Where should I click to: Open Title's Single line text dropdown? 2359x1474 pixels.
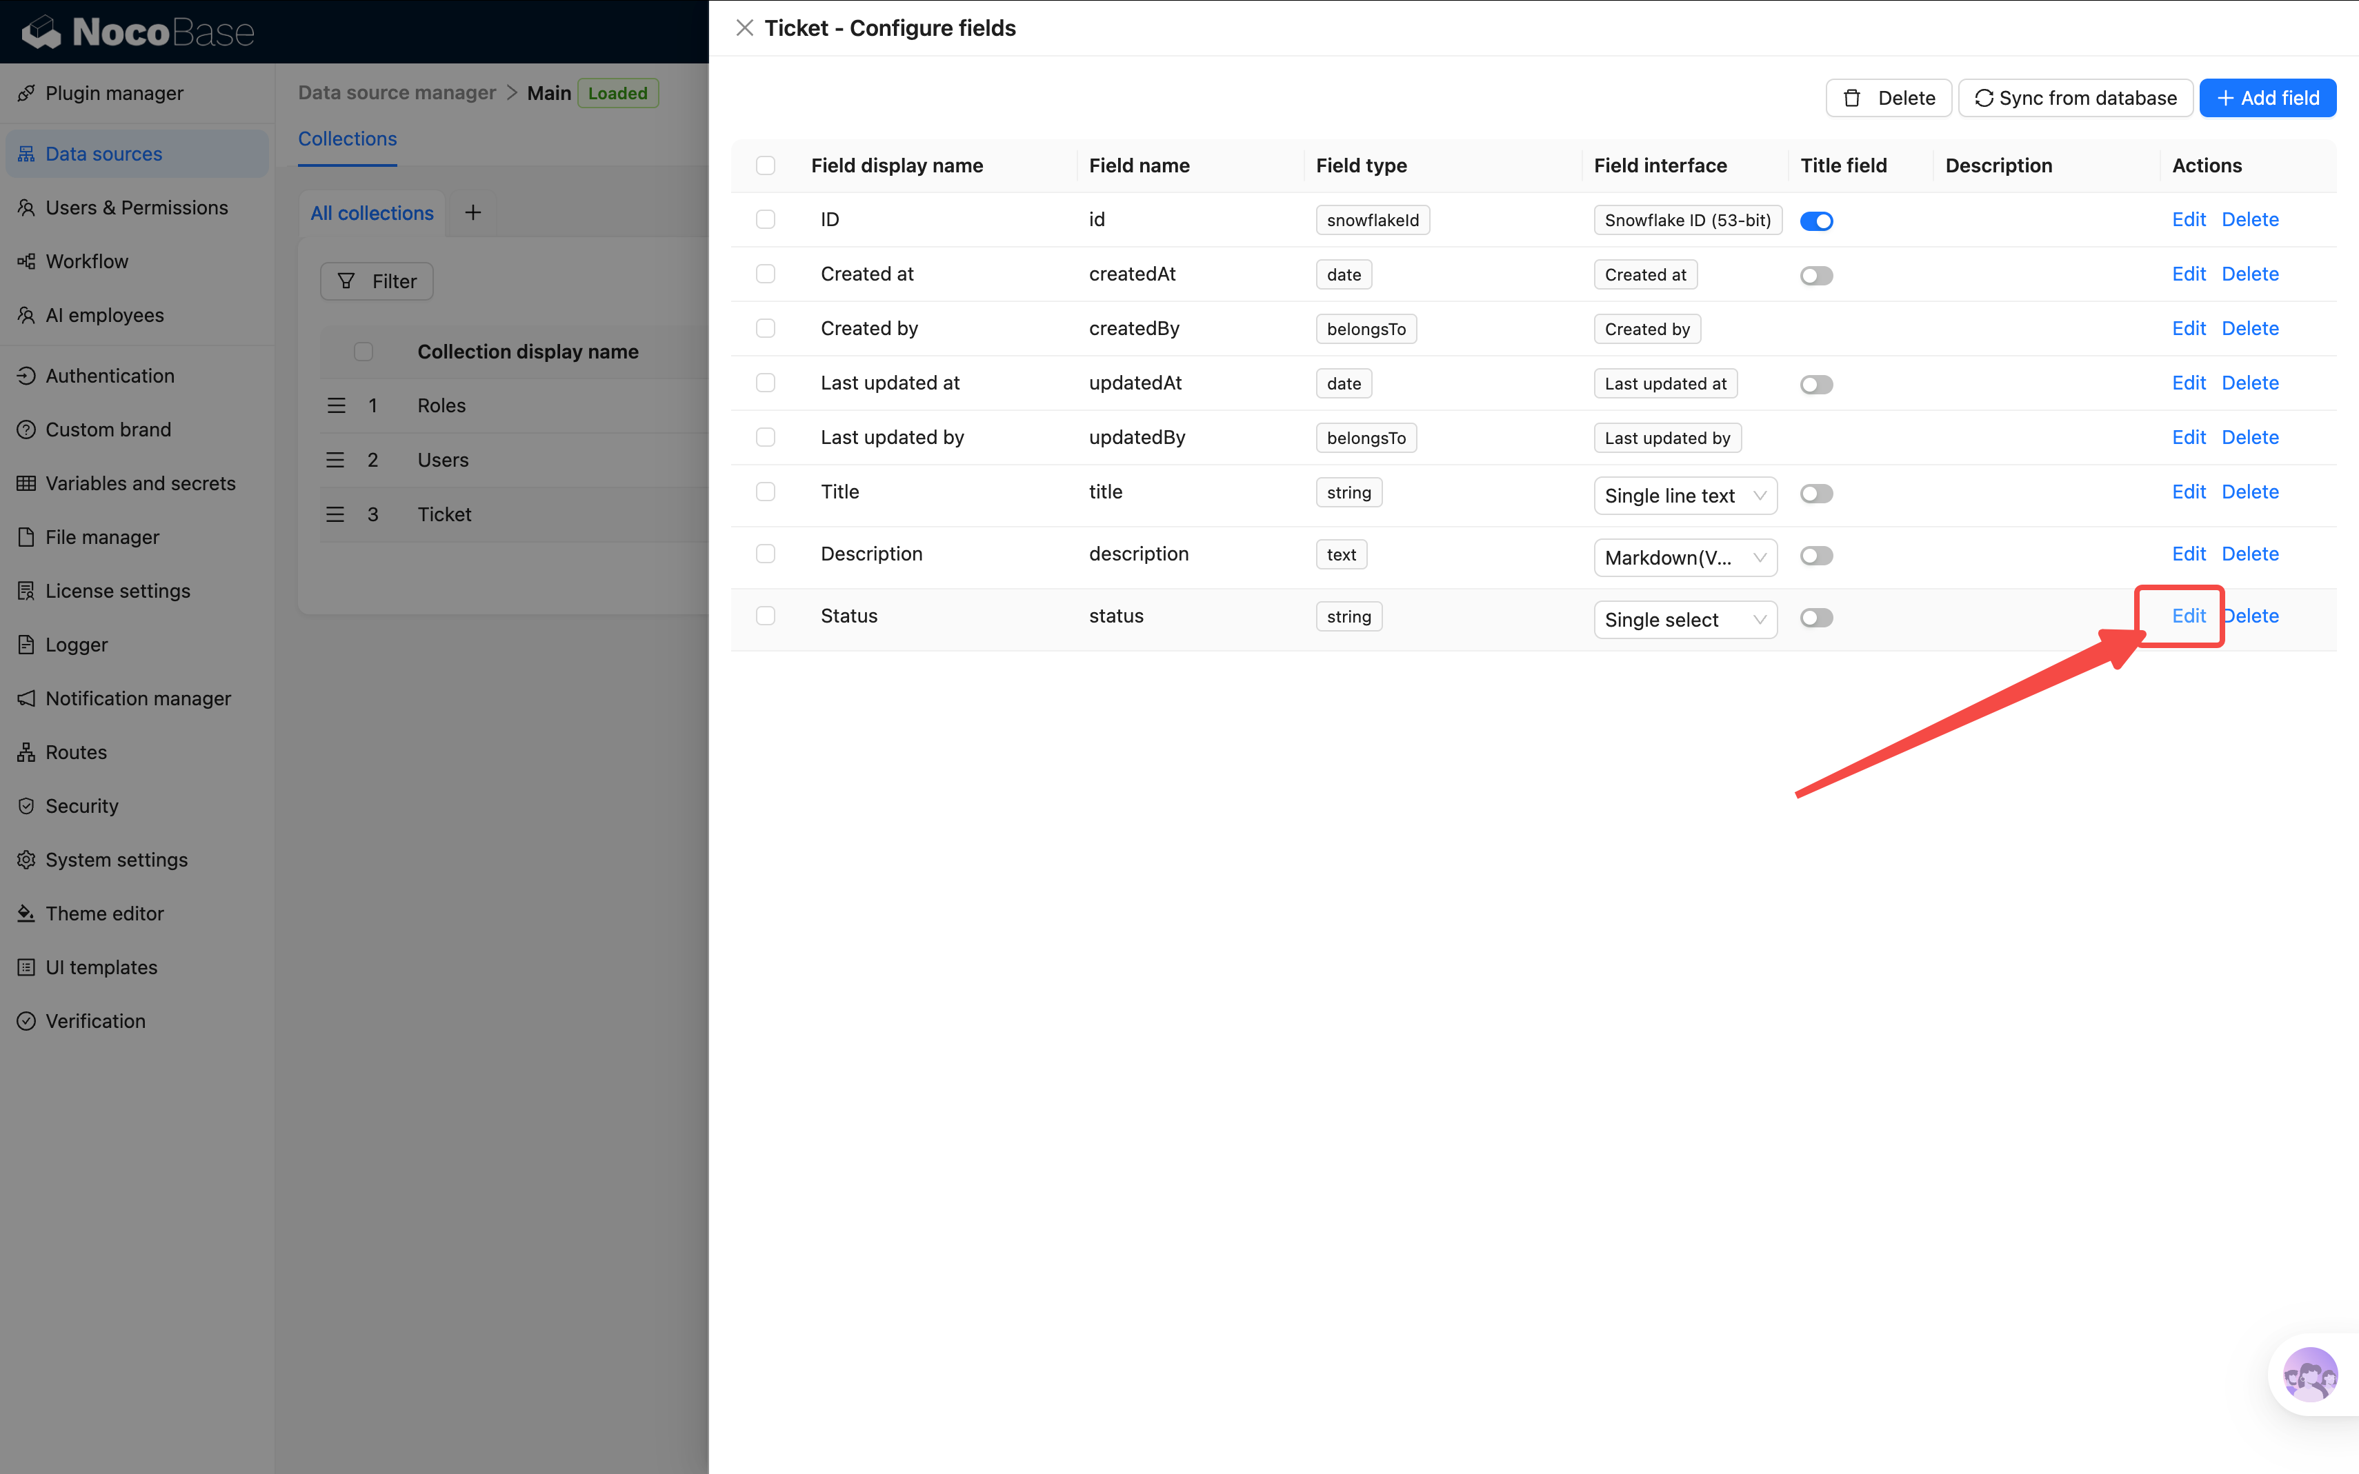1684,495
